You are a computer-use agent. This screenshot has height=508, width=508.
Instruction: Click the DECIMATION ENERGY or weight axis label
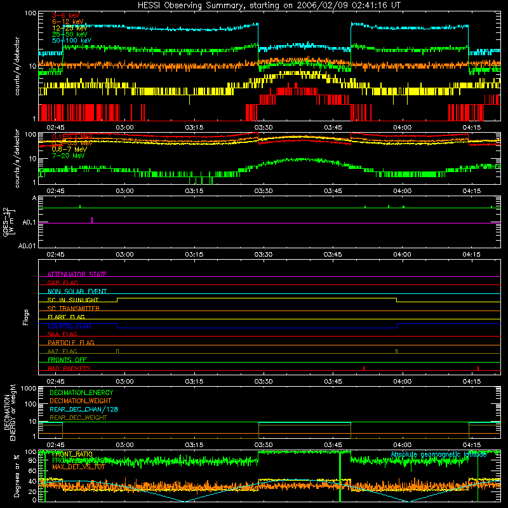coord(10,412)
